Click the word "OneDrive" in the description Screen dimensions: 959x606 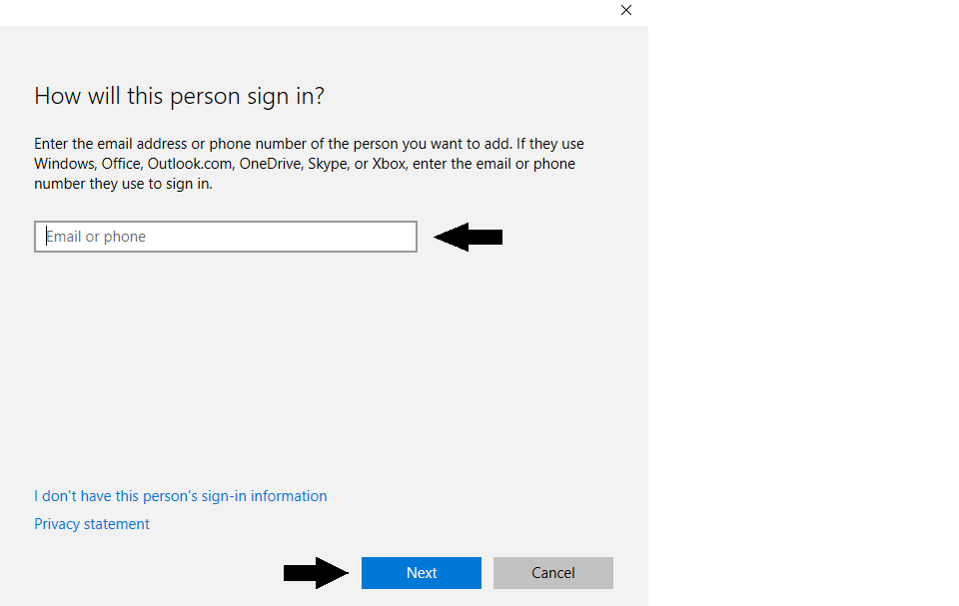tap(270, 164)
